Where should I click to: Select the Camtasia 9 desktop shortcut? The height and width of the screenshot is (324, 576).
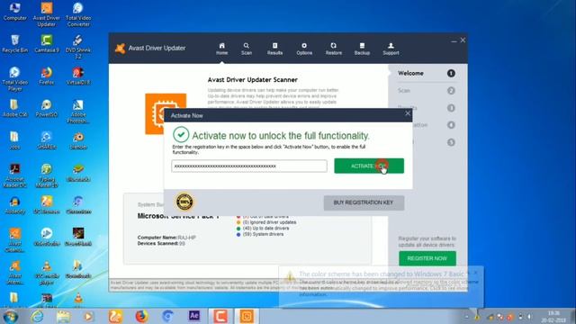tap(46, 44)
